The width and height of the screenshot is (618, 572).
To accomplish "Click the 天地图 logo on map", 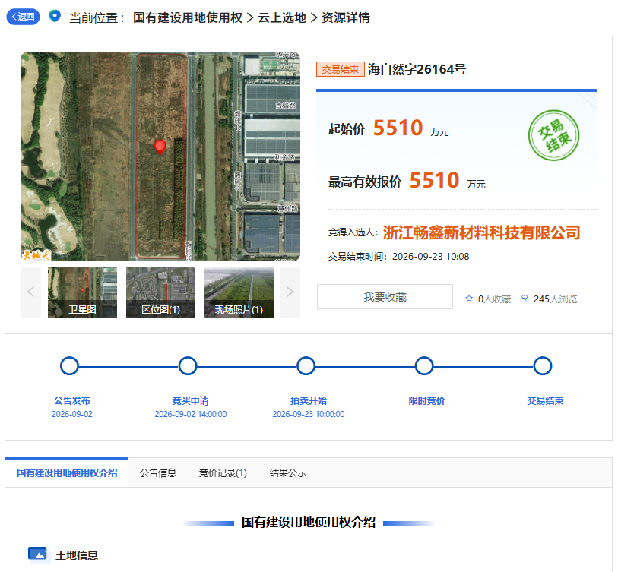I will tap(36, 255).
